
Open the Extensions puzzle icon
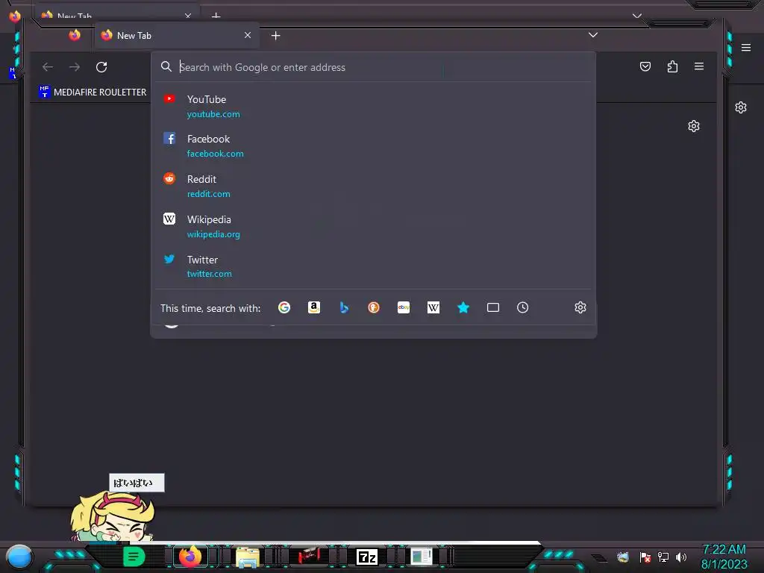pos(672,66)
